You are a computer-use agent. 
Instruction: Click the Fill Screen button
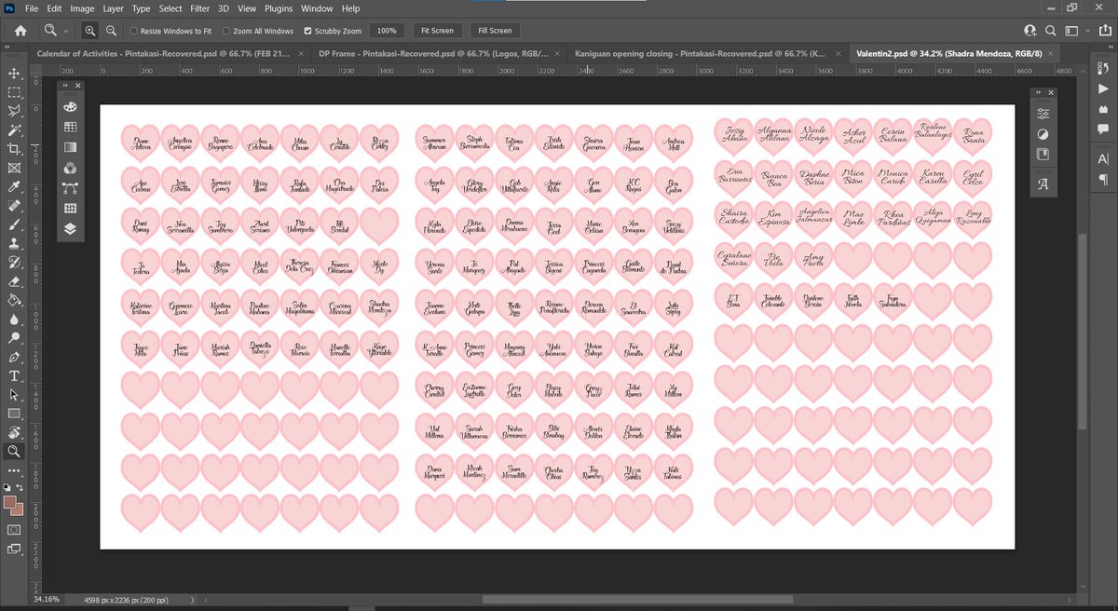coord(495,31)
